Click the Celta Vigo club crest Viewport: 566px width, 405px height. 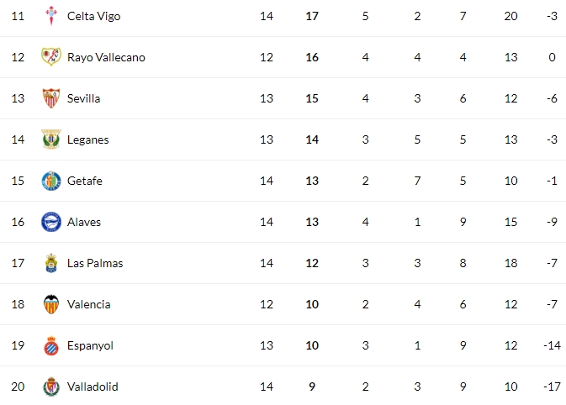click(51, 16)
